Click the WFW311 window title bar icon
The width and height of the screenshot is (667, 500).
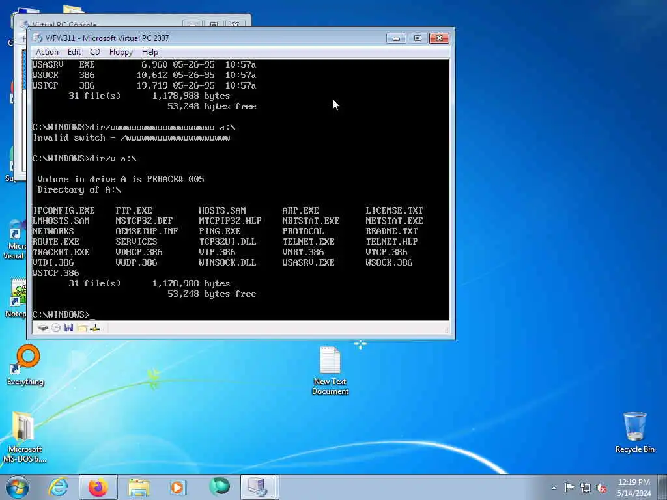point(37,38)
